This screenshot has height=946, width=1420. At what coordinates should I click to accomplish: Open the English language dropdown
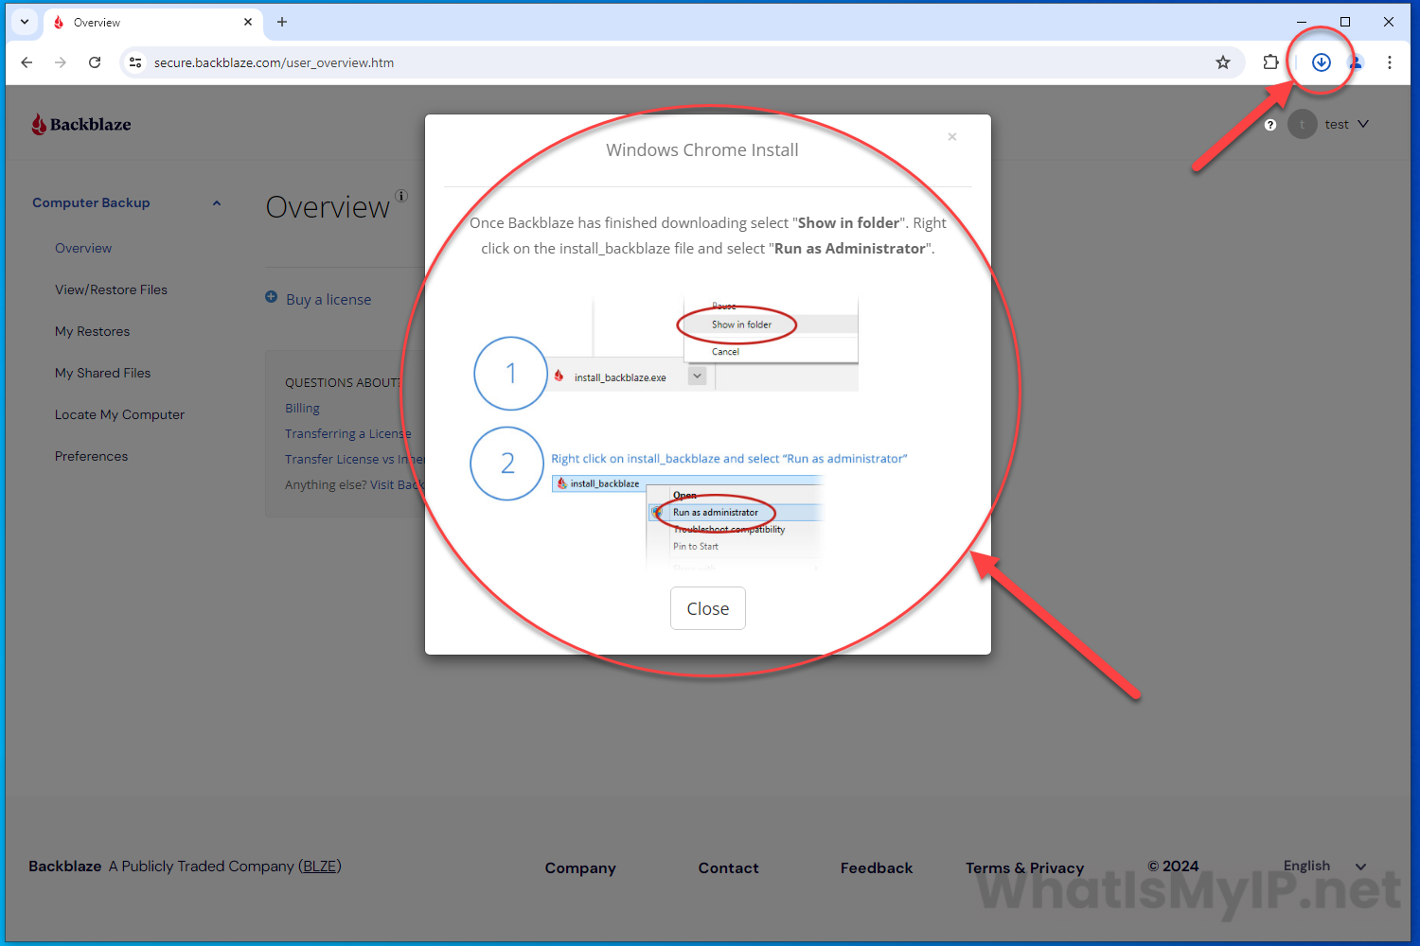[x=1324, y=866]
